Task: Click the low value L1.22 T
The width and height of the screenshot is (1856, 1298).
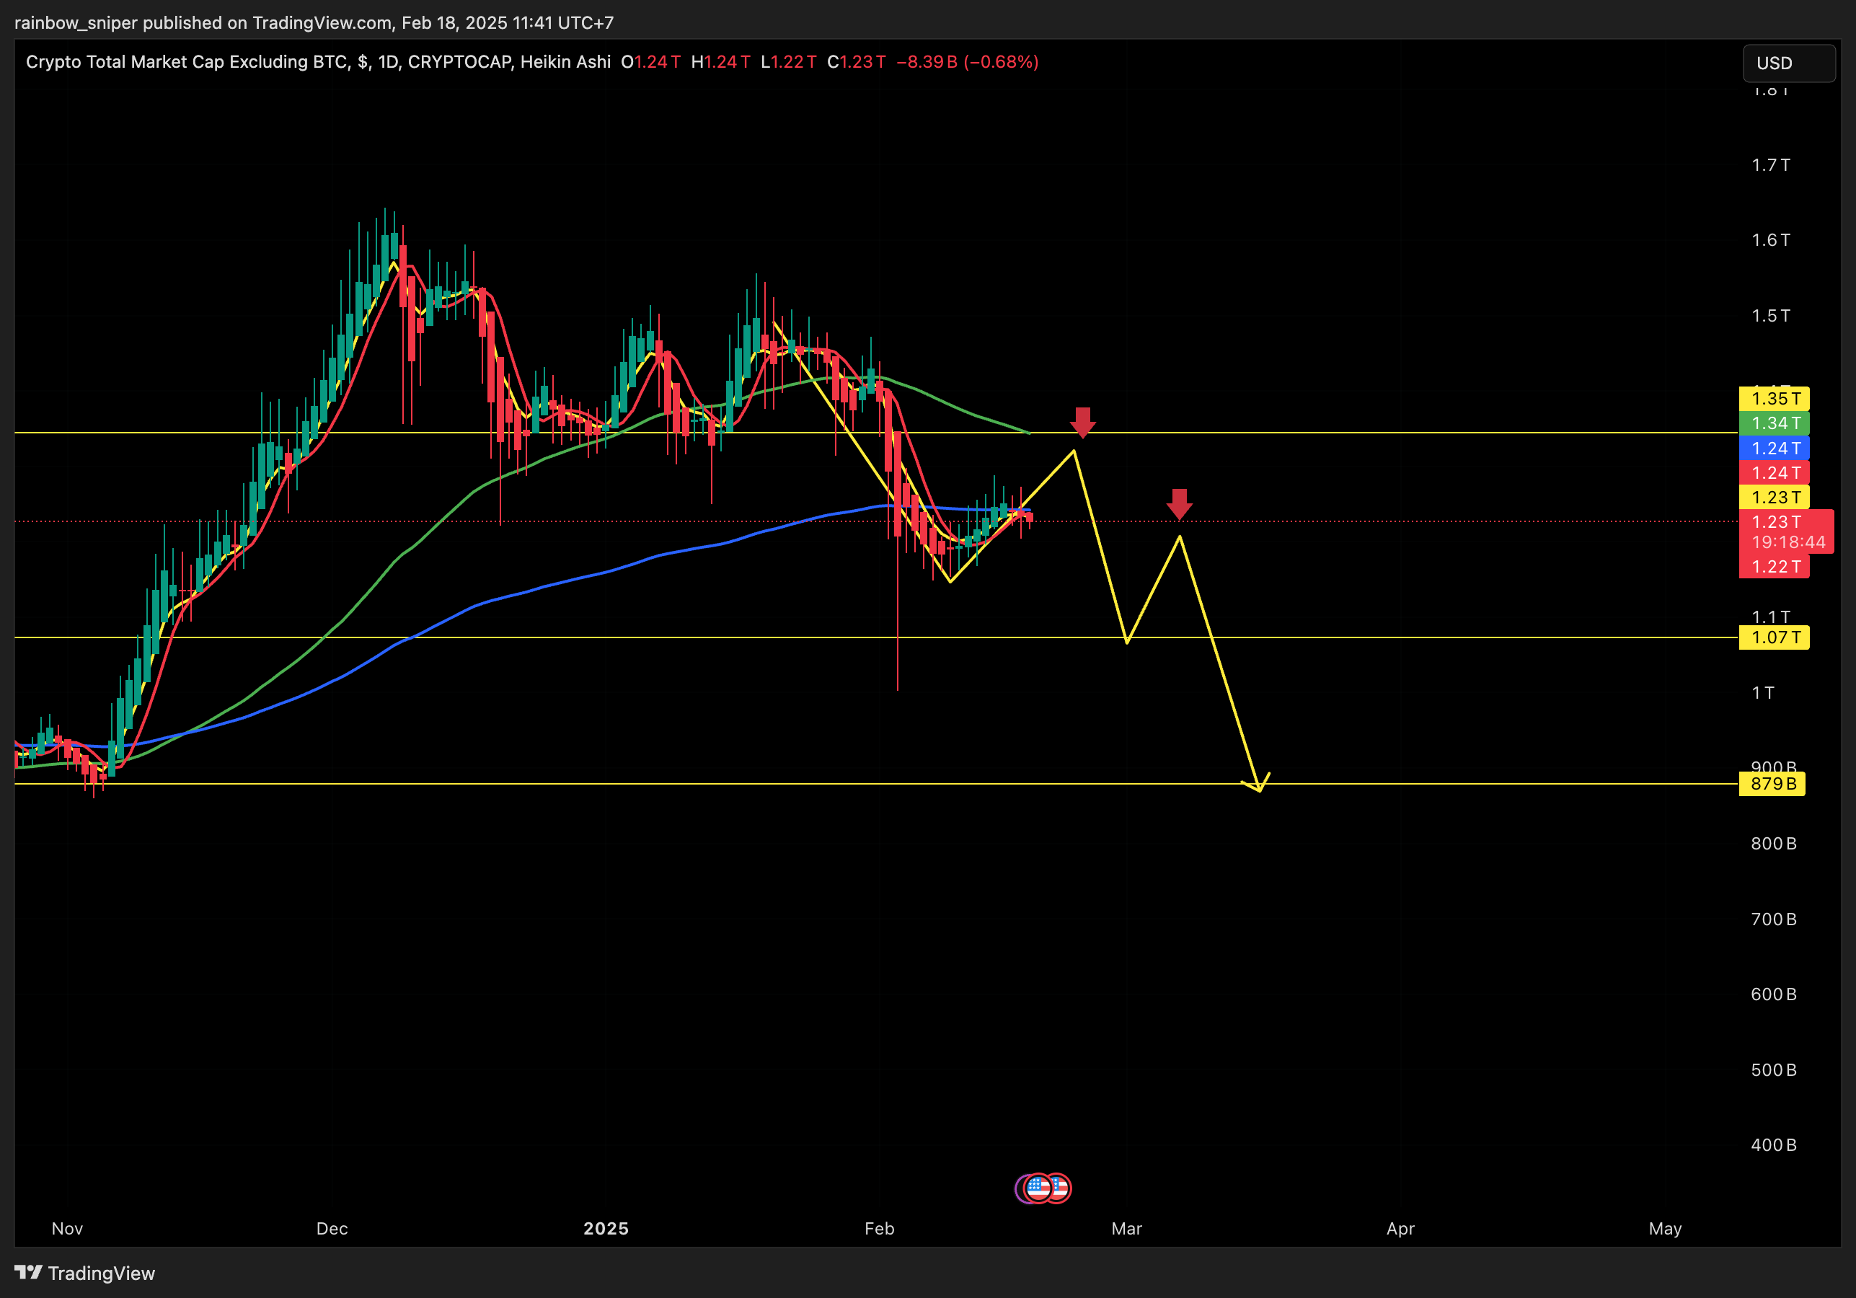Action: point(788,62)
